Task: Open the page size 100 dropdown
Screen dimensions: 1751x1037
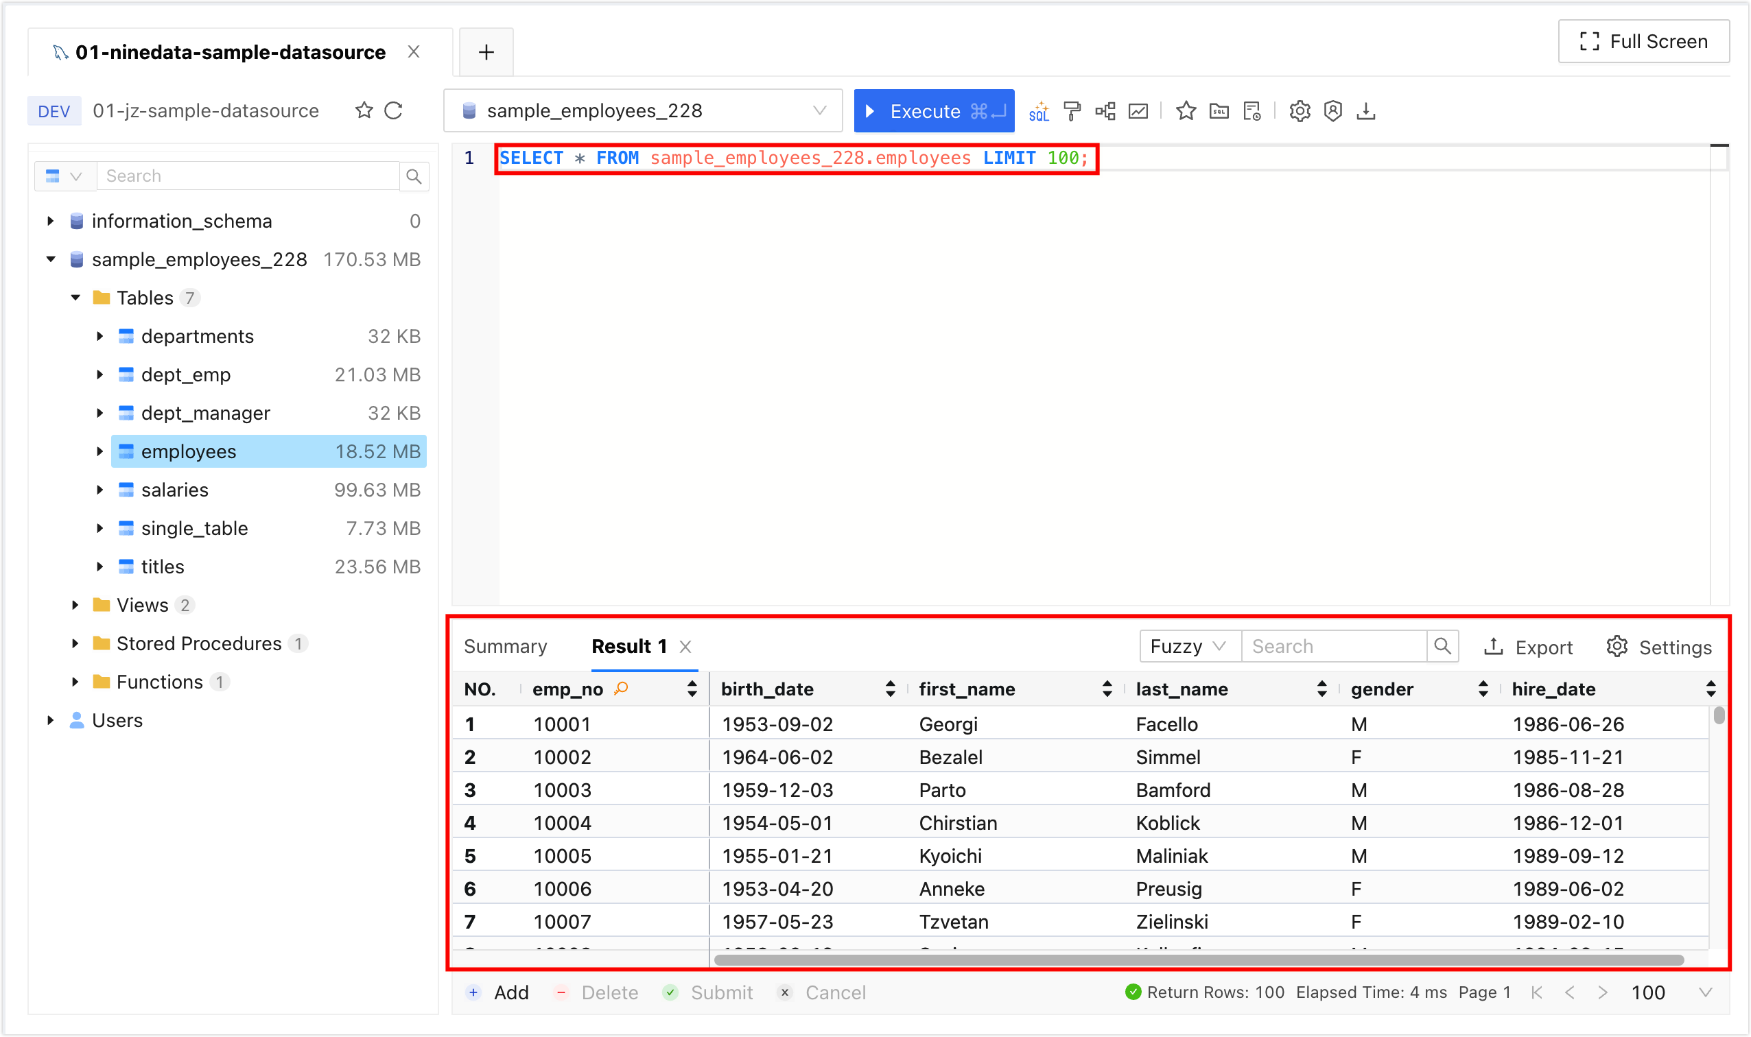Action: pos(1672,992)
